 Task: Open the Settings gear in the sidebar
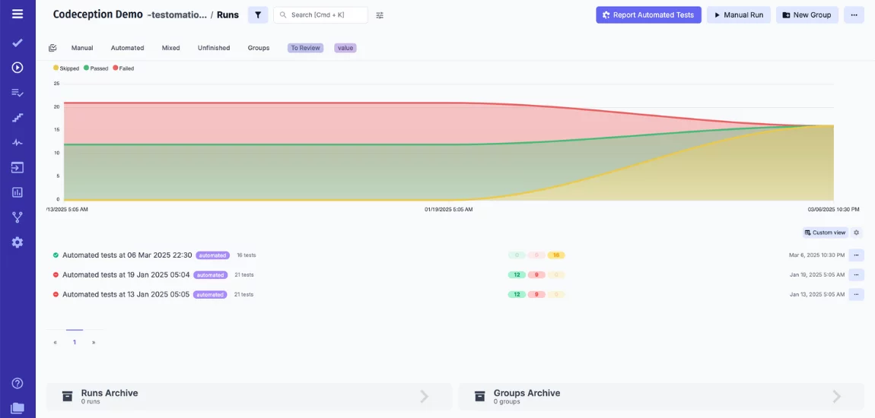pyautogui.click(x=17, y=242)
